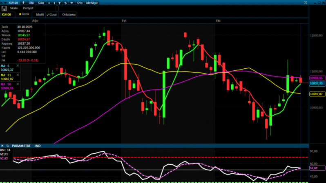
Task: Click the plus icon in top toolbar
Action: coord(49,2)
